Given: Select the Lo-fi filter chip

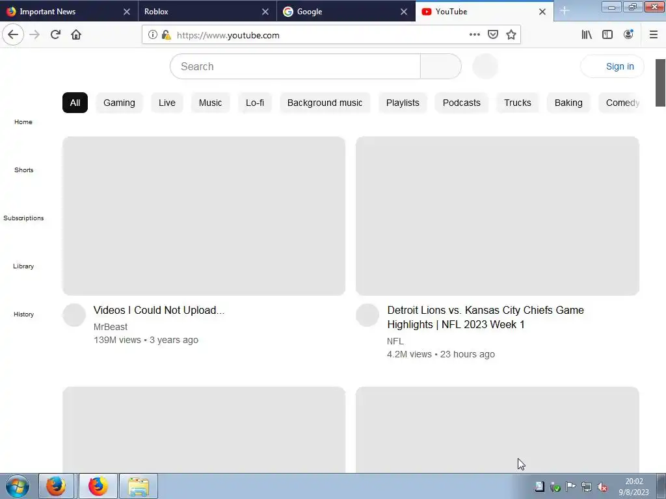Looking at the screenshot, I should click(x=255, y=103).
